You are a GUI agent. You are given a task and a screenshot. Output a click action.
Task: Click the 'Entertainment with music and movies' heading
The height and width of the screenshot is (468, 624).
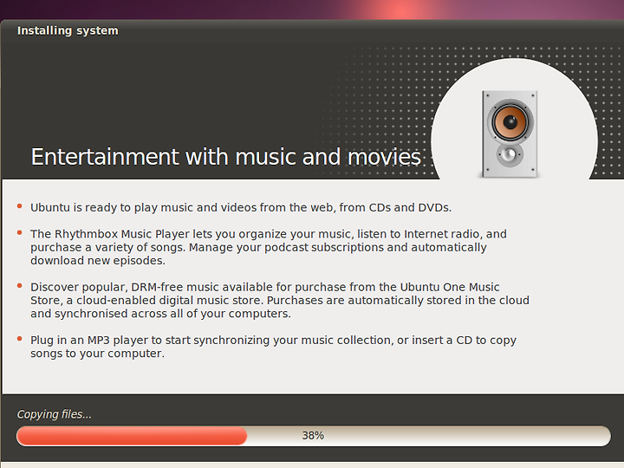point(225,157)
